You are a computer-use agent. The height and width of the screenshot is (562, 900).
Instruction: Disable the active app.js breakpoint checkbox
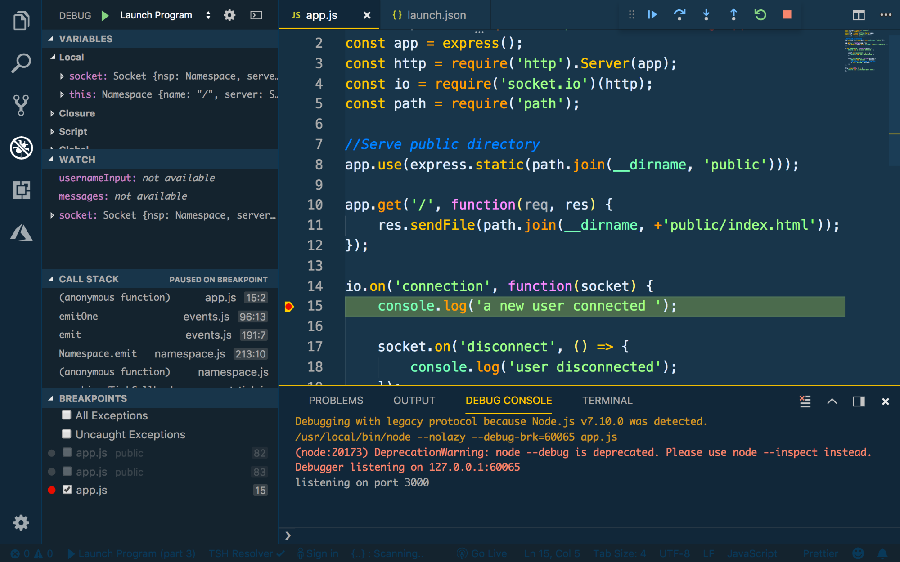click(67, 489)
